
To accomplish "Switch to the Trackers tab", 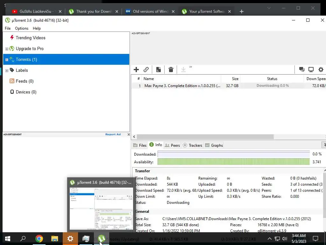I will [193, 145].
